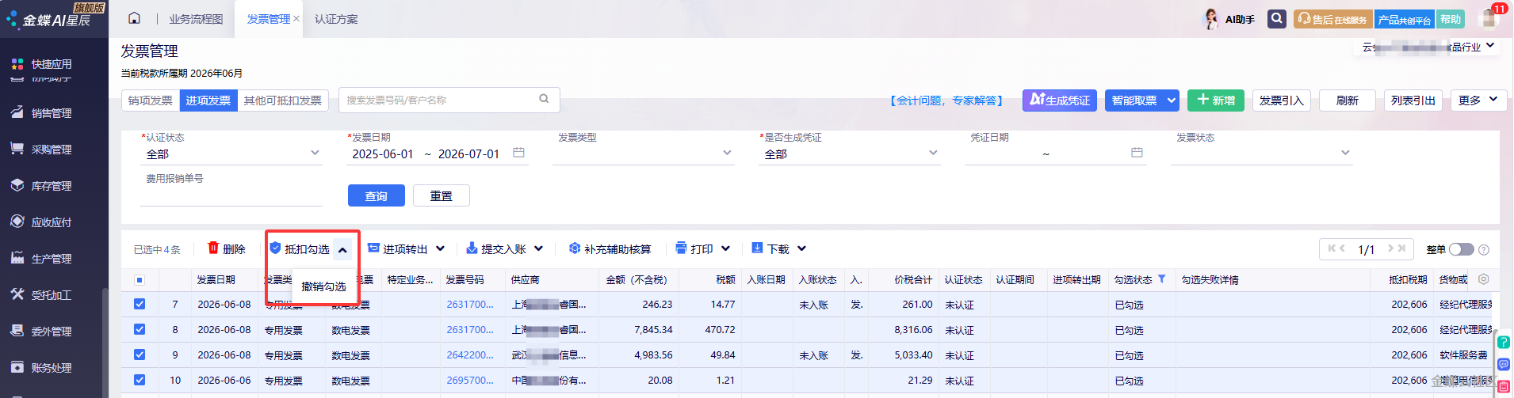Expand the 打印 dropdown

(725, 248)
